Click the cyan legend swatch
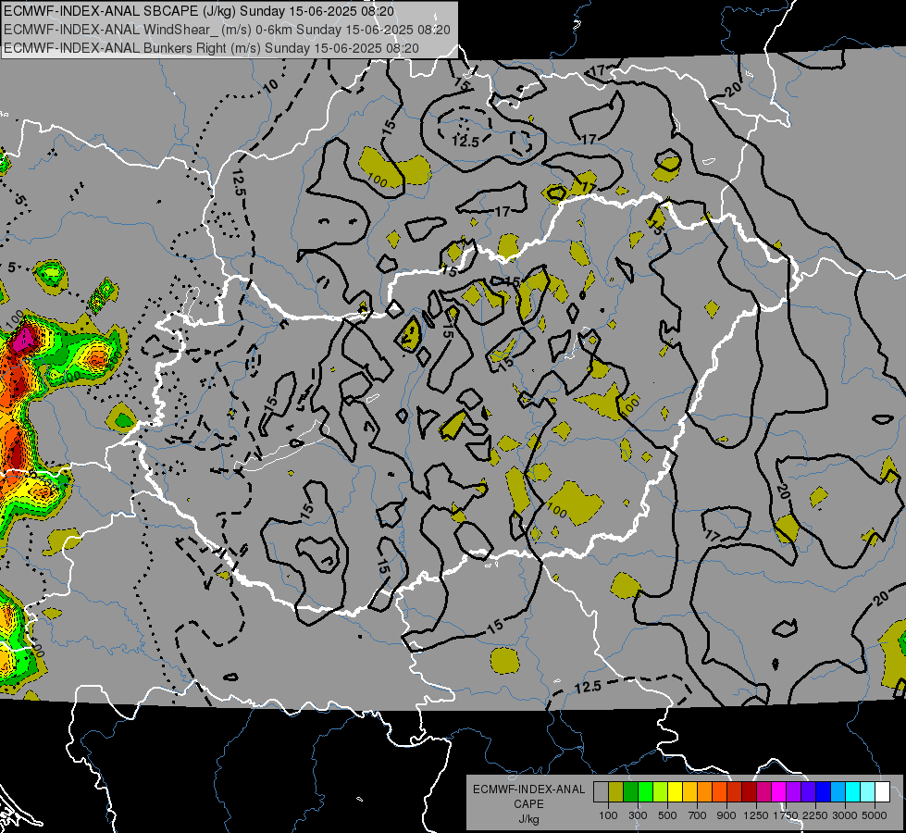Screen dimensions: 906x833 coord(853,792)
